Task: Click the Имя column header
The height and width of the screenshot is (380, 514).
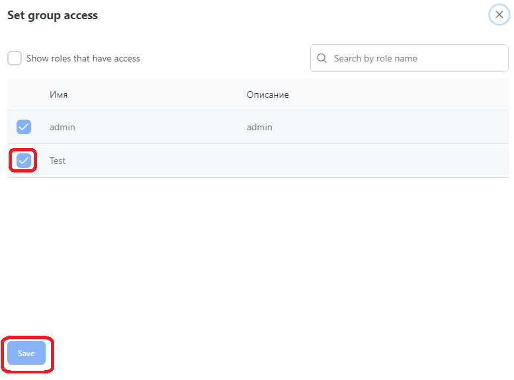Action: click(59, 95)
